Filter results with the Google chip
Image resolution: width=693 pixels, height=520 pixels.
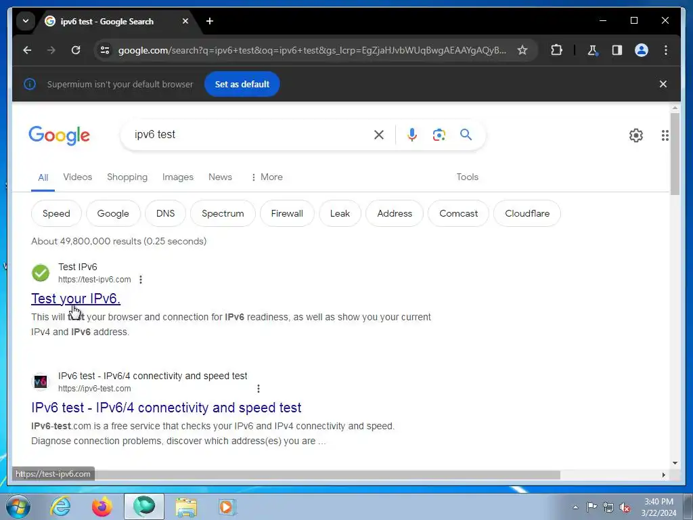113,213
